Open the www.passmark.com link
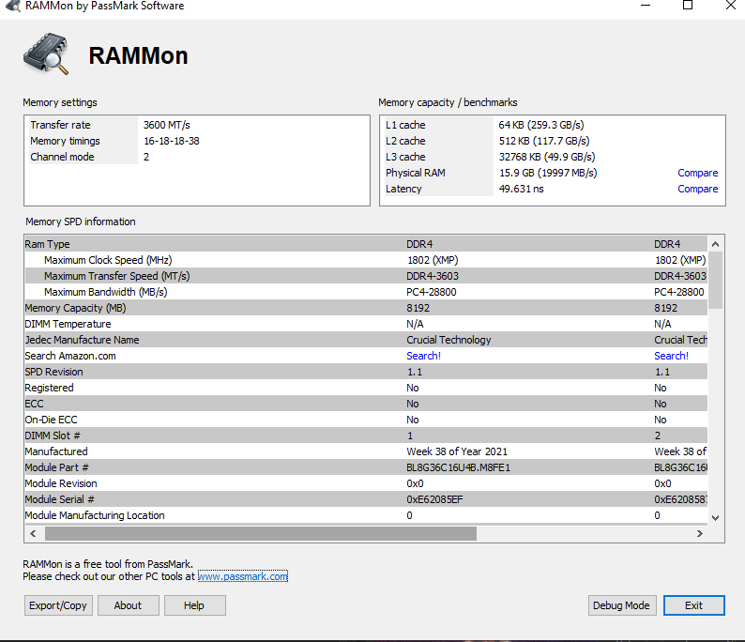The width and height of the screenshot is (745, 642). pyautogui.click(x=243, y=576)
